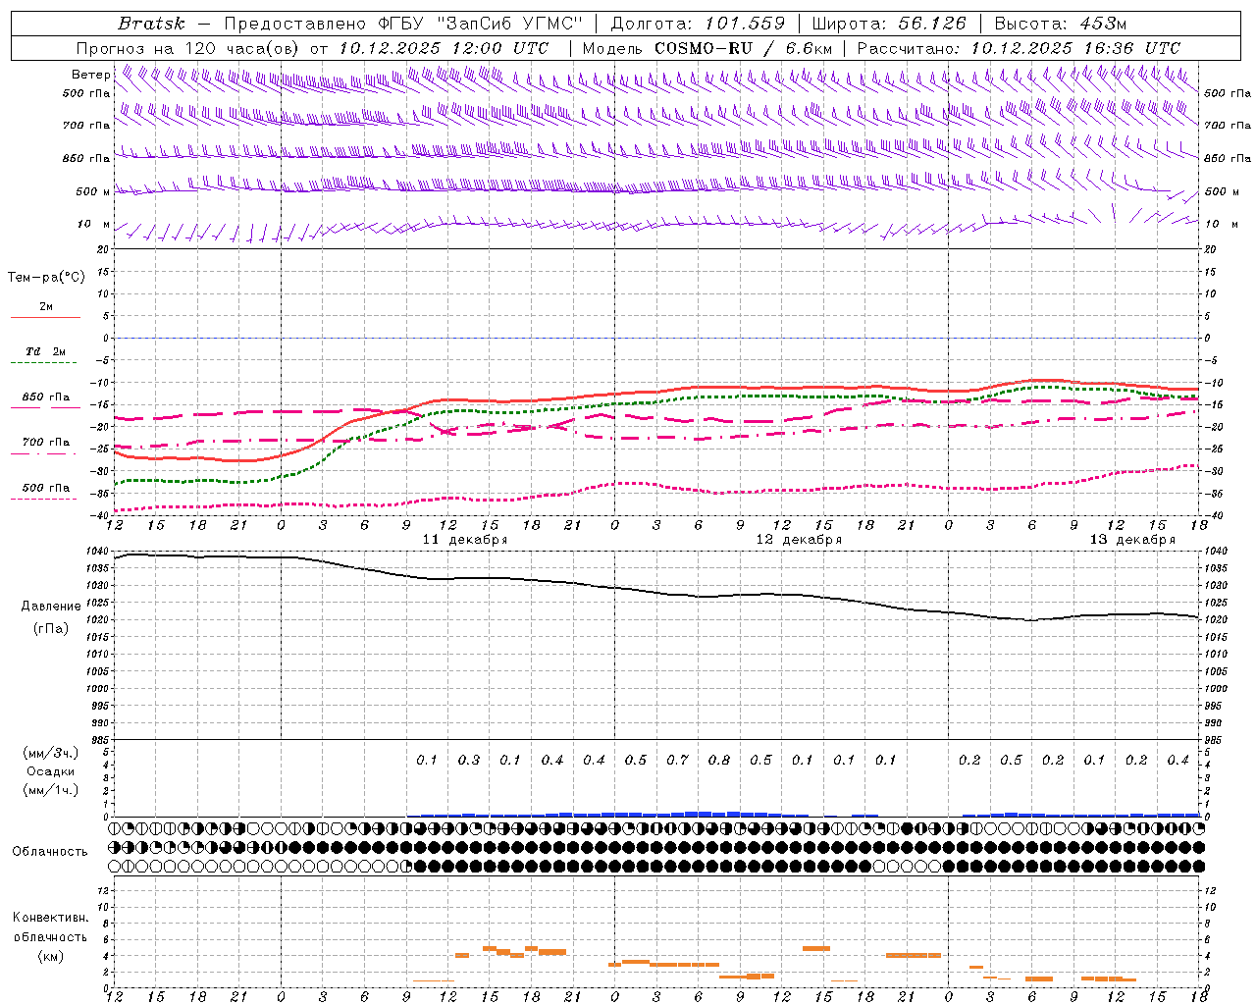
Task: Click the "(мм/1ч.)" precipitation unit label
Action: point(51,790)
